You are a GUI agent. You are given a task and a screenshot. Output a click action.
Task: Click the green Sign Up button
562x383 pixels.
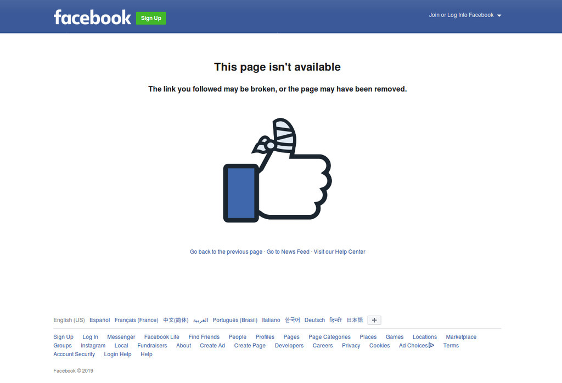pos(151,18)
